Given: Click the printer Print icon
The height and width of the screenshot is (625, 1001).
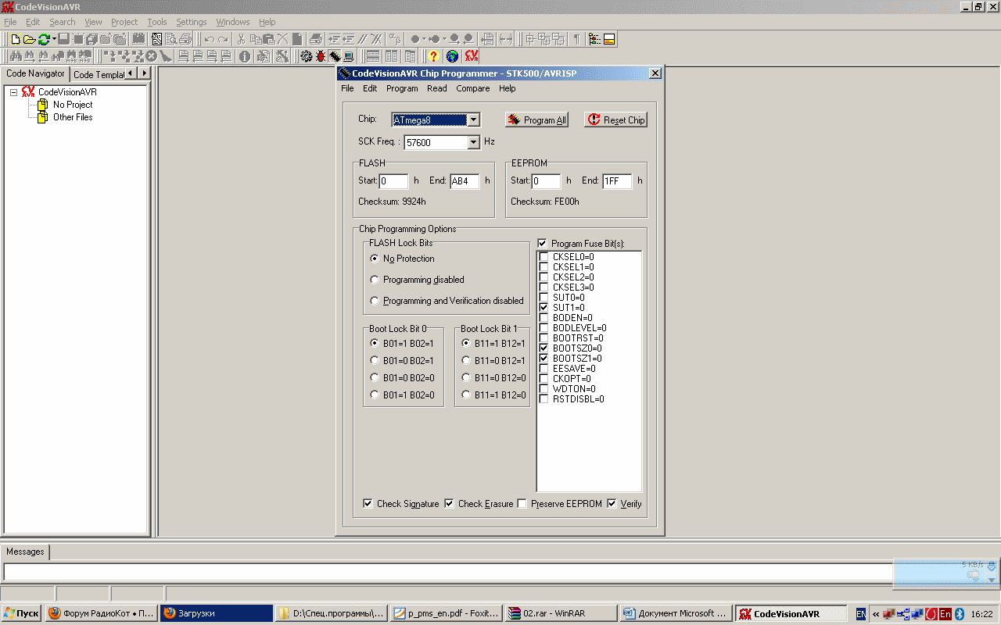Looking at the screenshot, I should tap(185, 38).
